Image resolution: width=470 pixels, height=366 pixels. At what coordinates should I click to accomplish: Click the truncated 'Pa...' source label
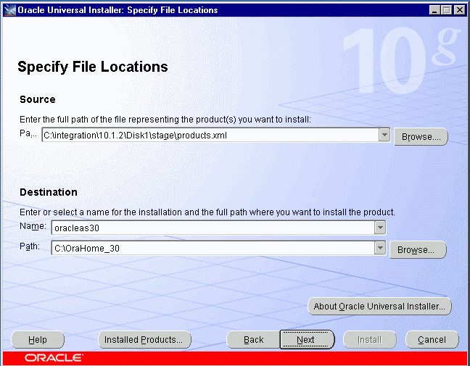[x=28, y=133]
